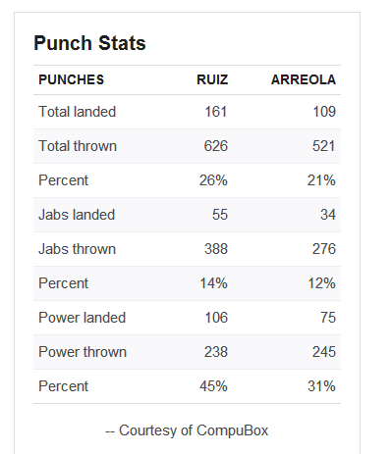Click Ruiz's 45% power percent
This screenshot has height=454, width=391.
(x=213, y=386)
